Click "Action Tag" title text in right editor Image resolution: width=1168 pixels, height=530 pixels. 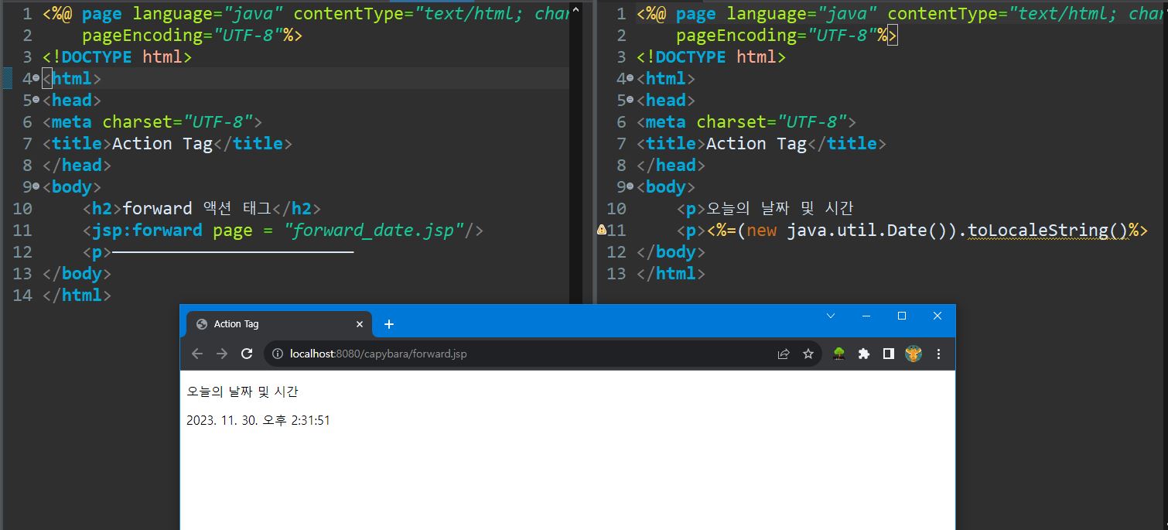tap(756, 143)
